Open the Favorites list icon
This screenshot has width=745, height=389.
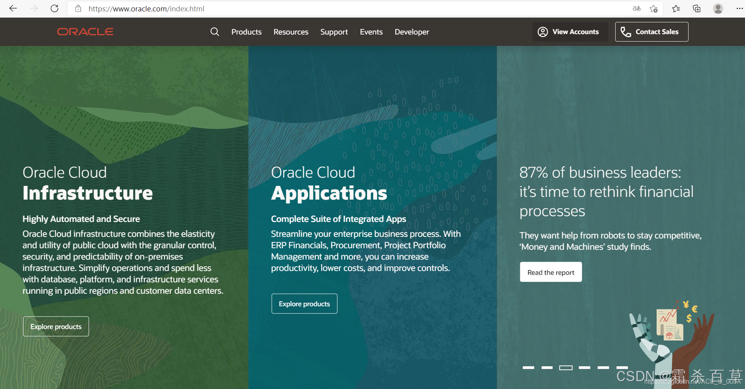click(x=676, y=8)
